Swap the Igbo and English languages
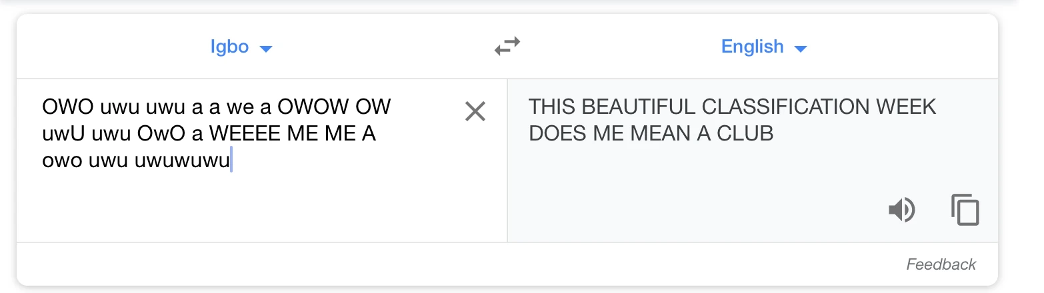 507,47
